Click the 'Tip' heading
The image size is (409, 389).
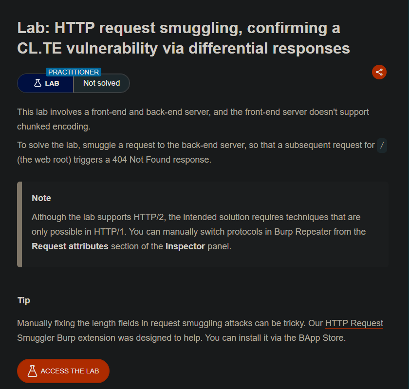24,300
